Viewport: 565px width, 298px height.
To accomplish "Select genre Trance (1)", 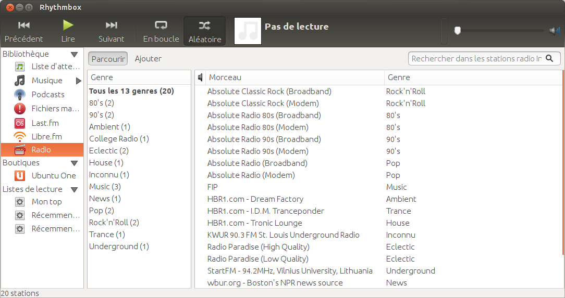I will (x=139, y=235).
